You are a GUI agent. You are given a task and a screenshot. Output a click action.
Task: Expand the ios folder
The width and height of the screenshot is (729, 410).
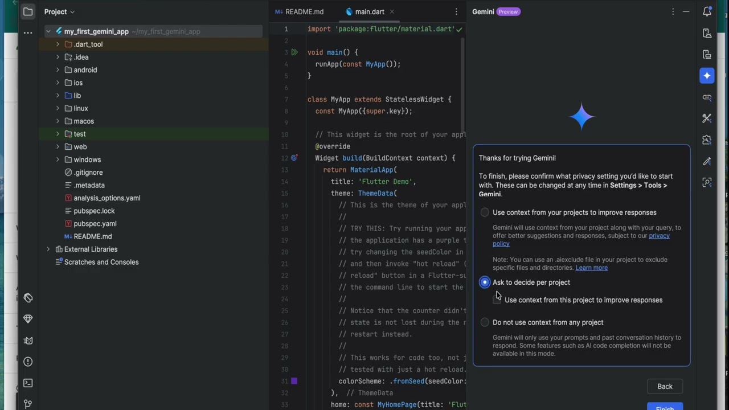(58, 83)
